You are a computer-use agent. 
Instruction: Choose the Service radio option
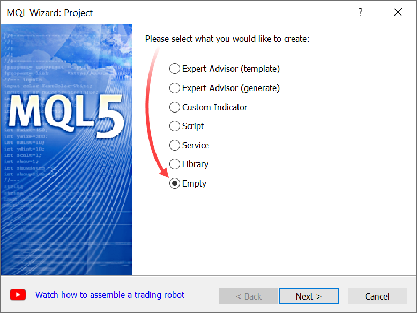pyautogui.click(x=175, y=145)
